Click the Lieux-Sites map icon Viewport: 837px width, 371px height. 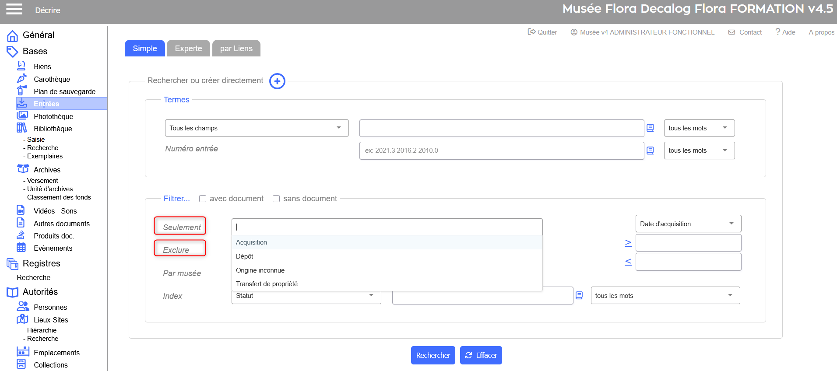pos(22,319)
